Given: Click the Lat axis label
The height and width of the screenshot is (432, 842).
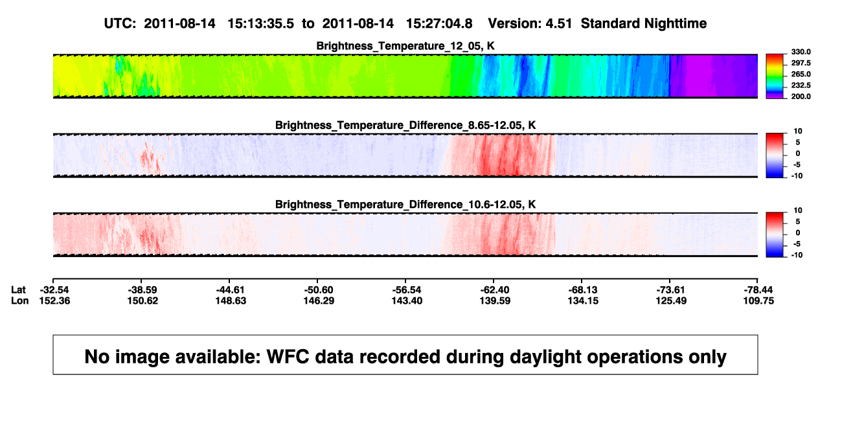Looking at the screenshot, I should coord(19,290).
